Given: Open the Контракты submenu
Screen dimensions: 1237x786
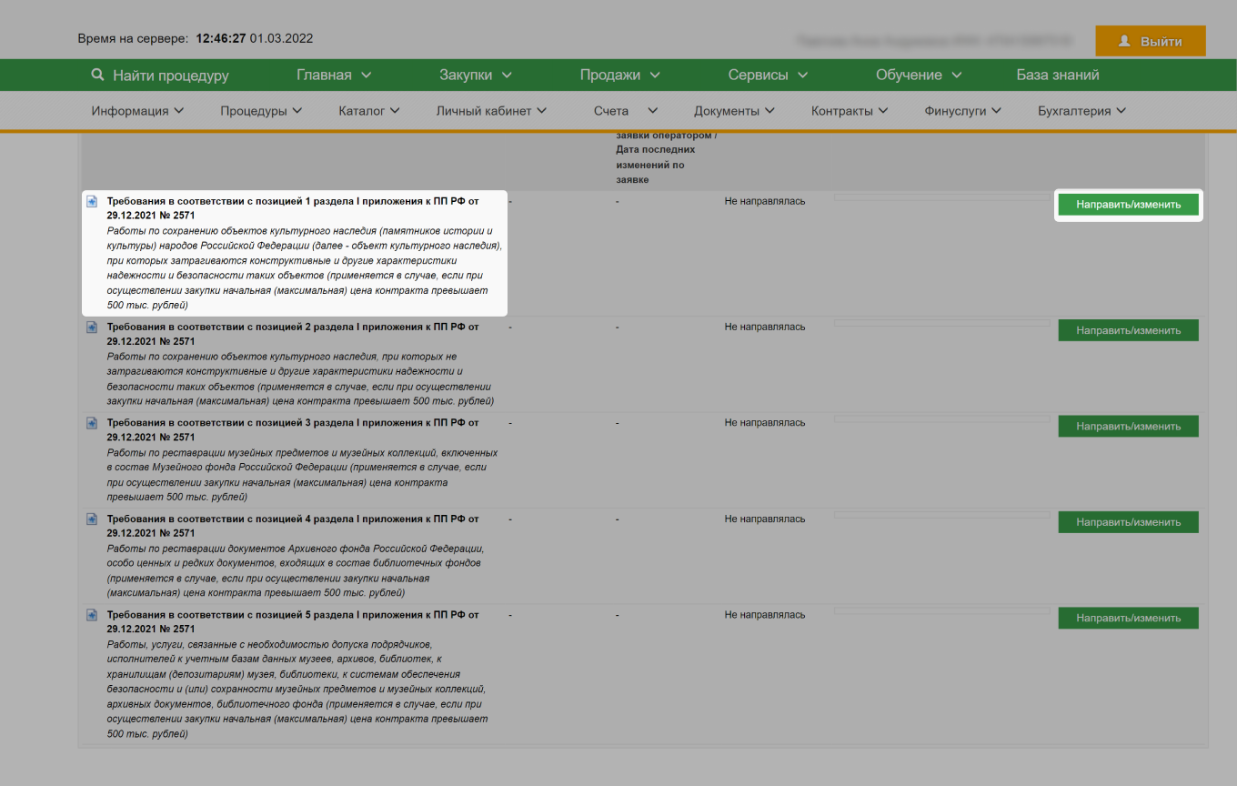Looking at the screenshot, I should coord(849,111).
